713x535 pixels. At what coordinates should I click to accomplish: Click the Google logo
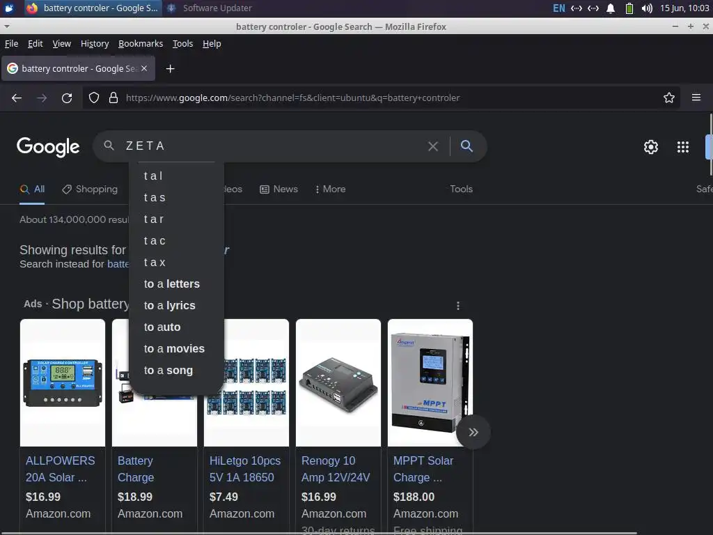pyautogui.click(x=48, y=147)
